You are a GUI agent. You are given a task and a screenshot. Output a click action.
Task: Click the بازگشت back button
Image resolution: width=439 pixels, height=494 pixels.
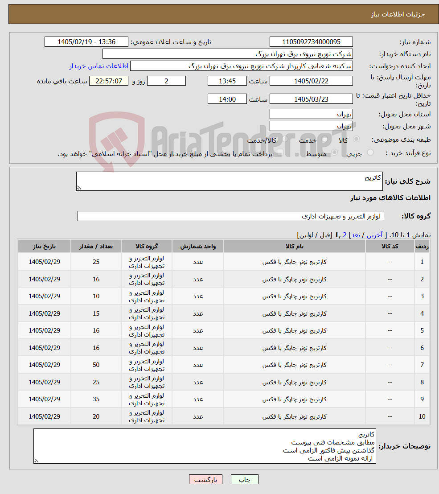click(x=205, y=479)
